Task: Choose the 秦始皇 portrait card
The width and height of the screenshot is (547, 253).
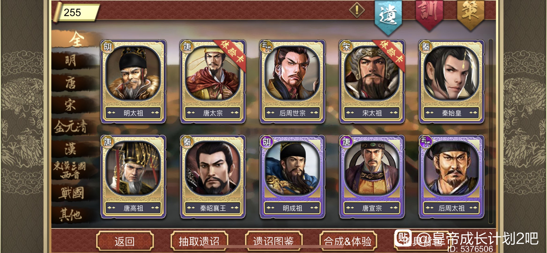Action: point(451,81)
